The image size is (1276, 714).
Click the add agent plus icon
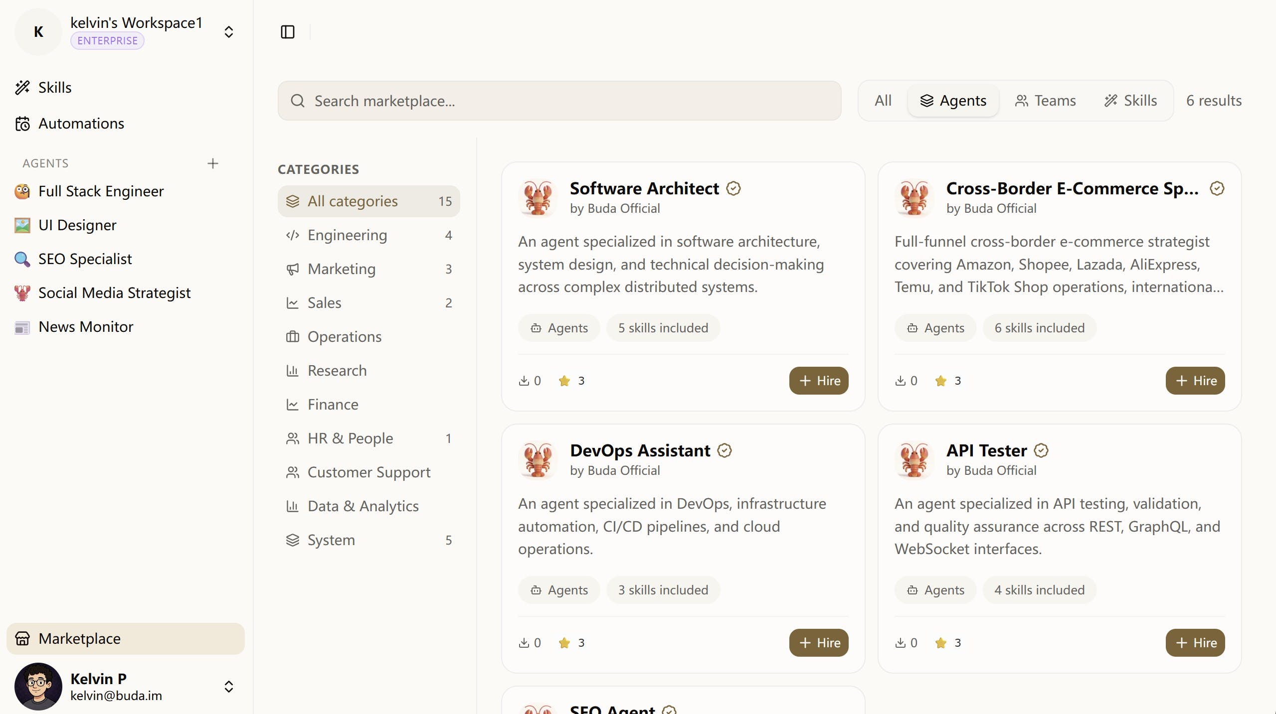pos(213,163)
